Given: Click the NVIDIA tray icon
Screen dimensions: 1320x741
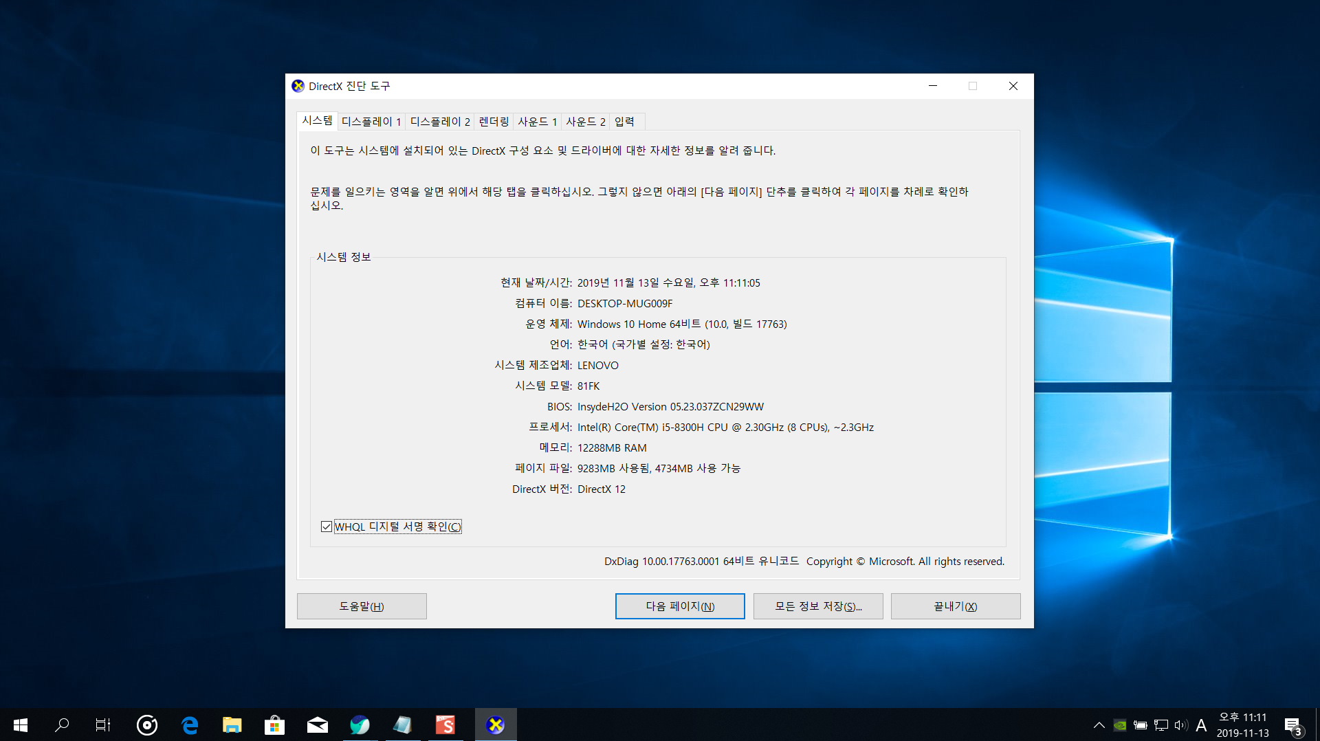Looking at the screenshot, I should click(1120, 725).
